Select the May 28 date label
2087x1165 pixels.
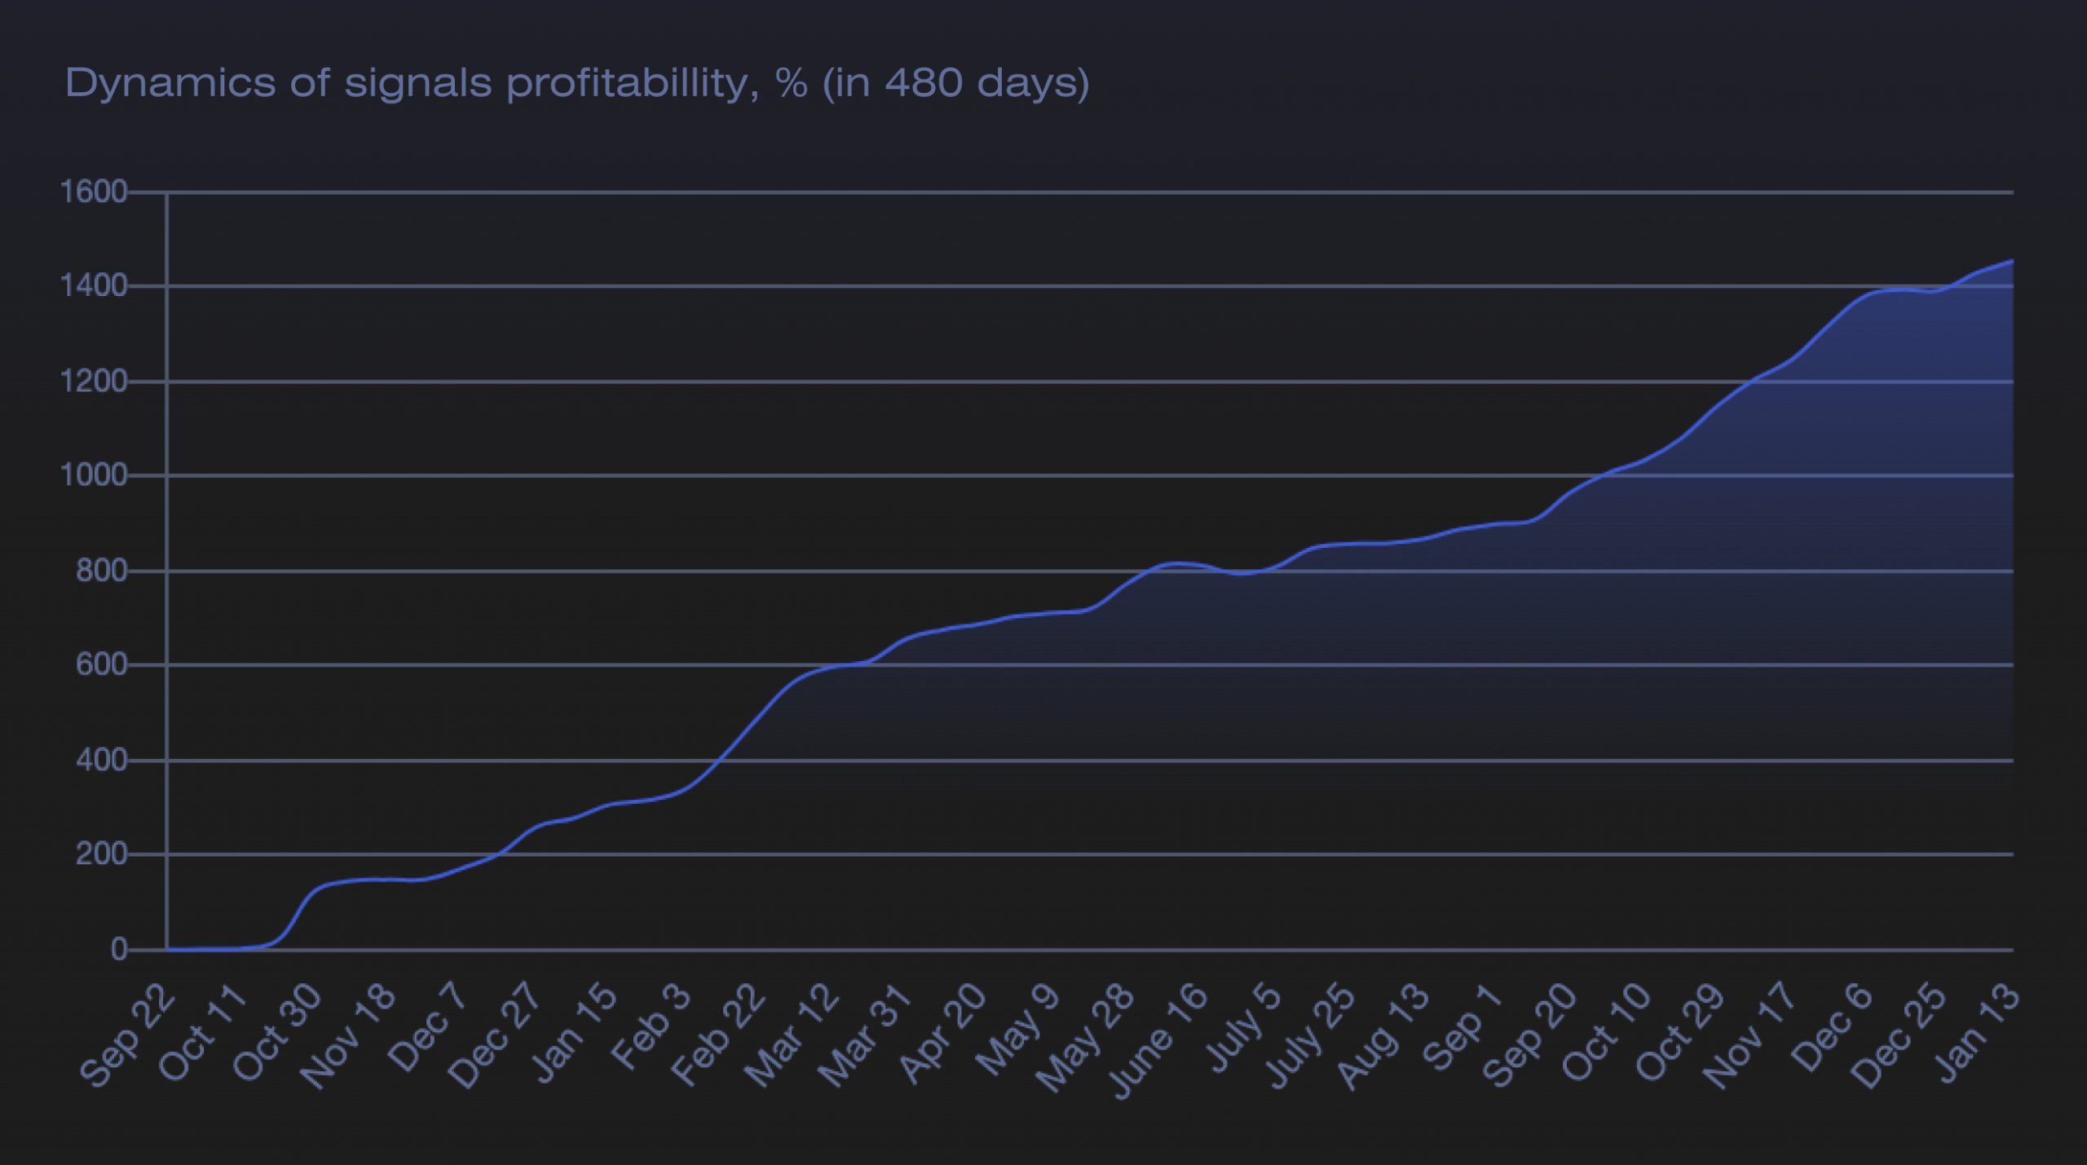(x=1085, y=1039)
